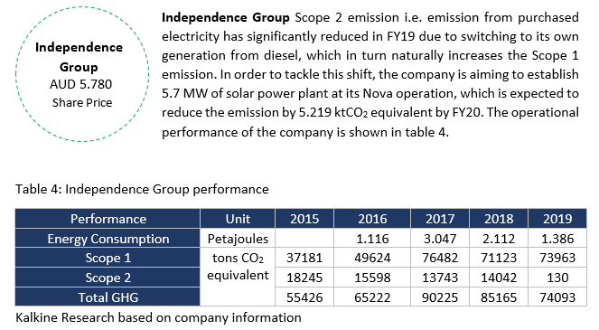Click the Scope 2 2019 value 130
The width and height of the screenshot is (599, 330).
(557, 278)
